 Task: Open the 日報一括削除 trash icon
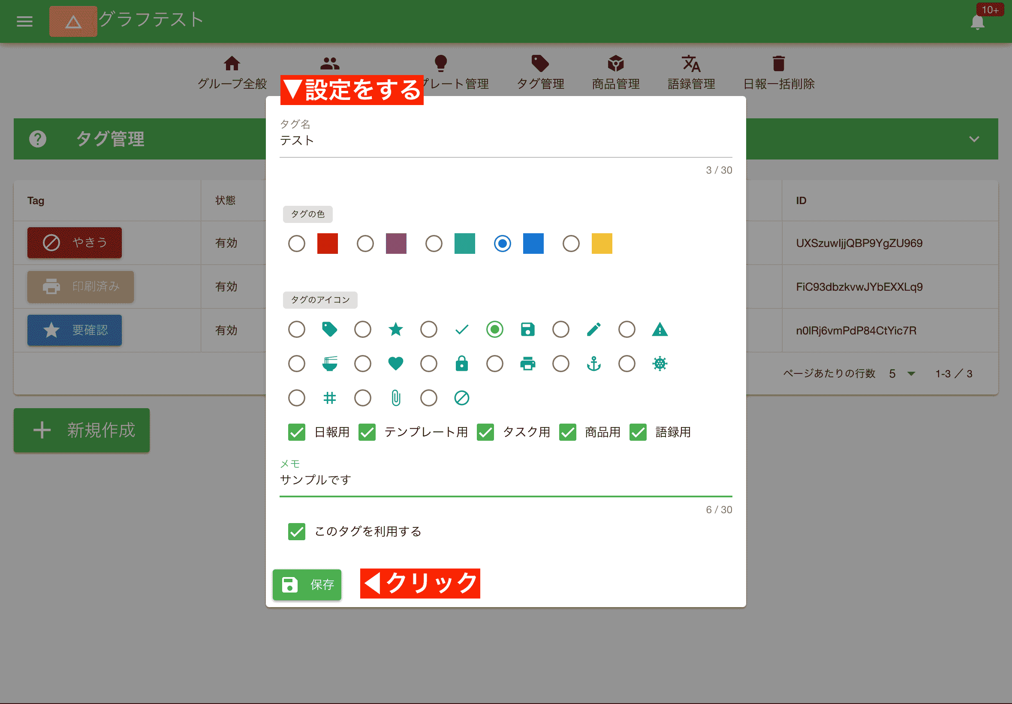[779, 64]
